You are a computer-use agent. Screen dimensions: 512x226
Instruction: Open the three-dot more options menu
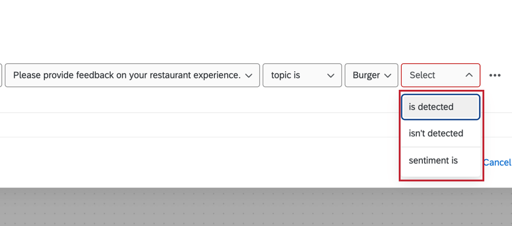tap(495, 75)
